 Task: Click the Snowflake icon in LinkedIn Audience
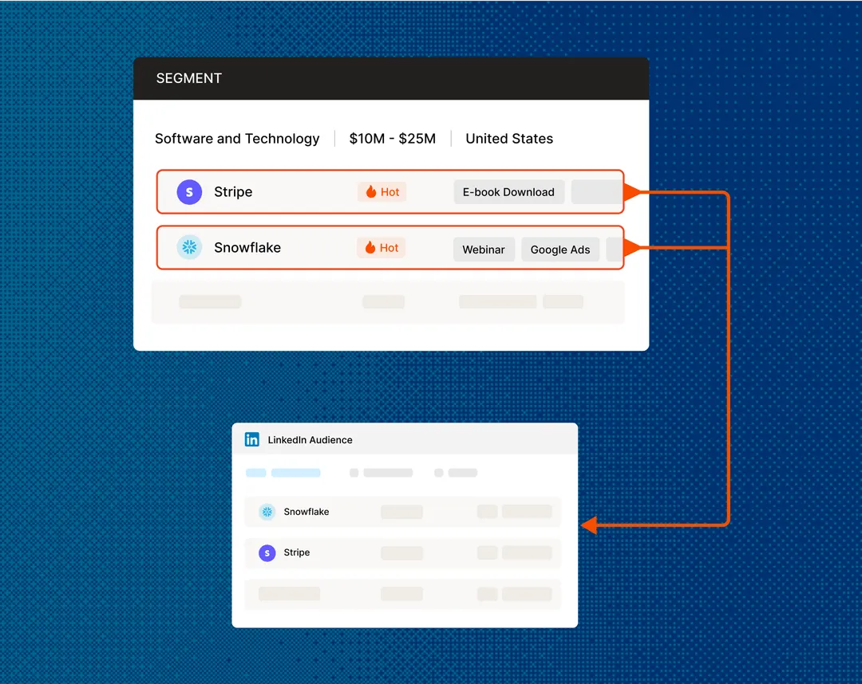pyautogui.click(x=267, y=512)
